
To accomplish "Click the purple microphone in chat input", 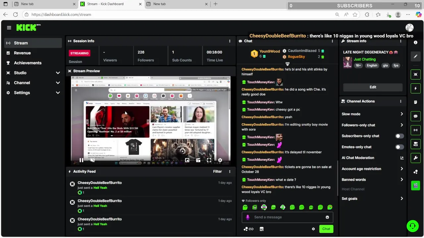I will click(248, 217).
